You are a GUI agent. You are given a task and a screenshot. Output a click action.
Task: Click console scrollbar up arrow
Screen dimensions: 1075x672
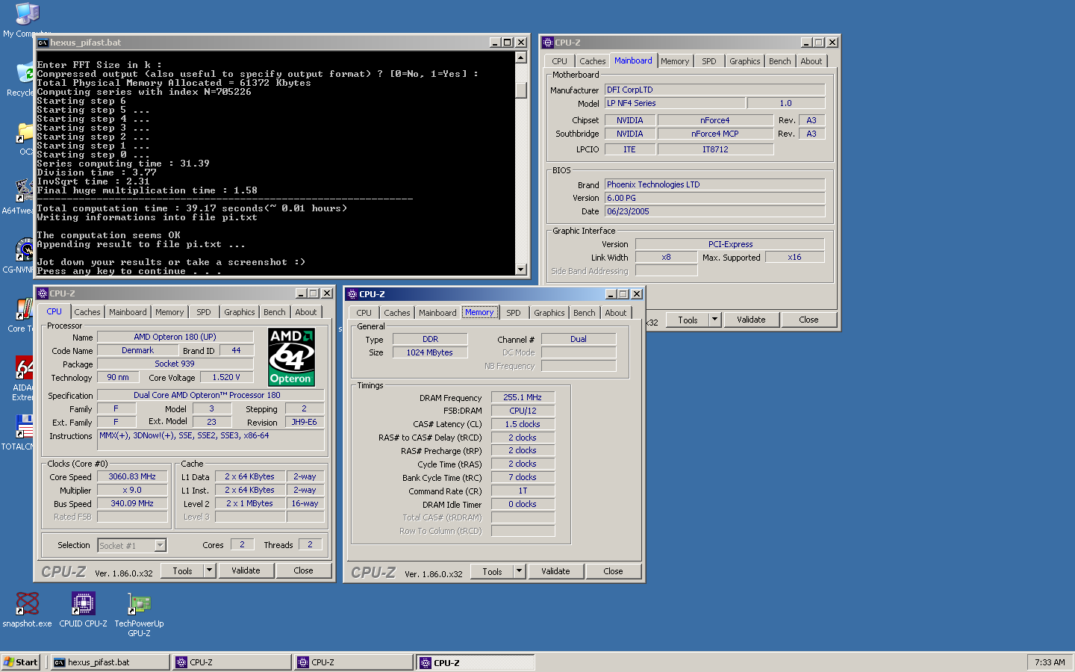(x=521, y=57)
